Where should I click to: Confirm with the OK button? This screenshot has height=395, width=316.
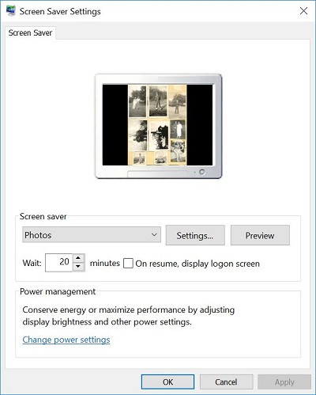(167, 382)
